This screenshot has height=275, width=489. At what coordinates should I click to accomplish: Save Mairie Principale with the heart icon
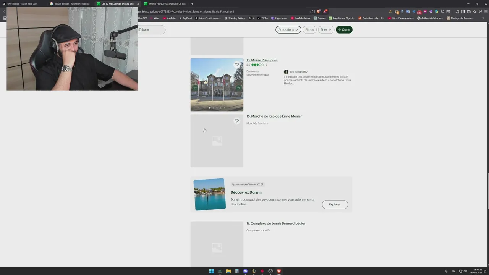coord(237,65)
